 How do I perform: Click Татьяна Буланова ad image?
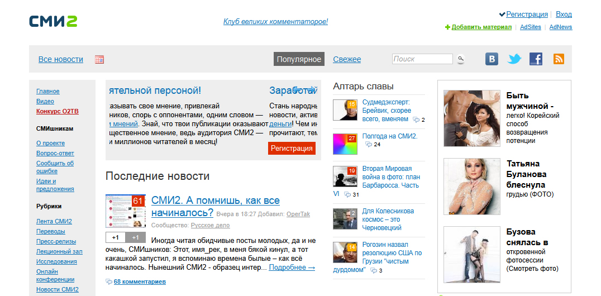[472, 187]
